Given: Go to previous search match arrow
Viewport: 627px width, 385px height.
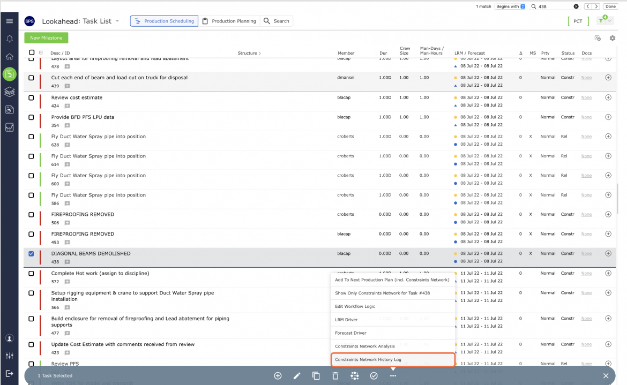Looking at the screenshot, I should (587, 6).
